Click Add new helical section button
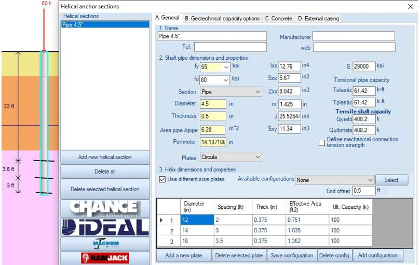 click(105, 157)
